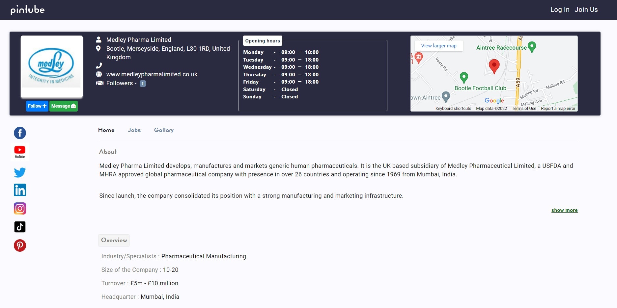This screenshot has height=308, width=617.
Task: Click the Turnover £5m - £10 million value
Action: tap(154, 283)
